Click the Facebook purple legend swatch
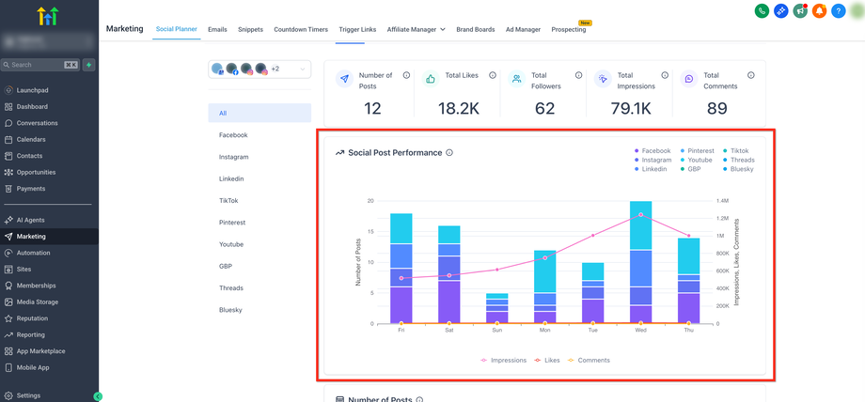865x402 pixels. tap(637, 151)
